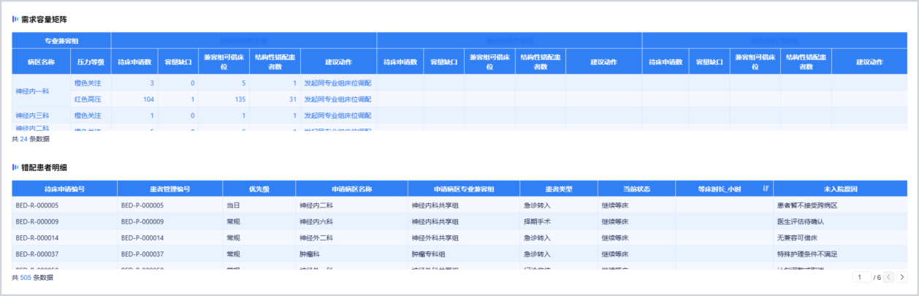Go to the next page of 错配患者明细
919x296 pixels.
point(902,277)
